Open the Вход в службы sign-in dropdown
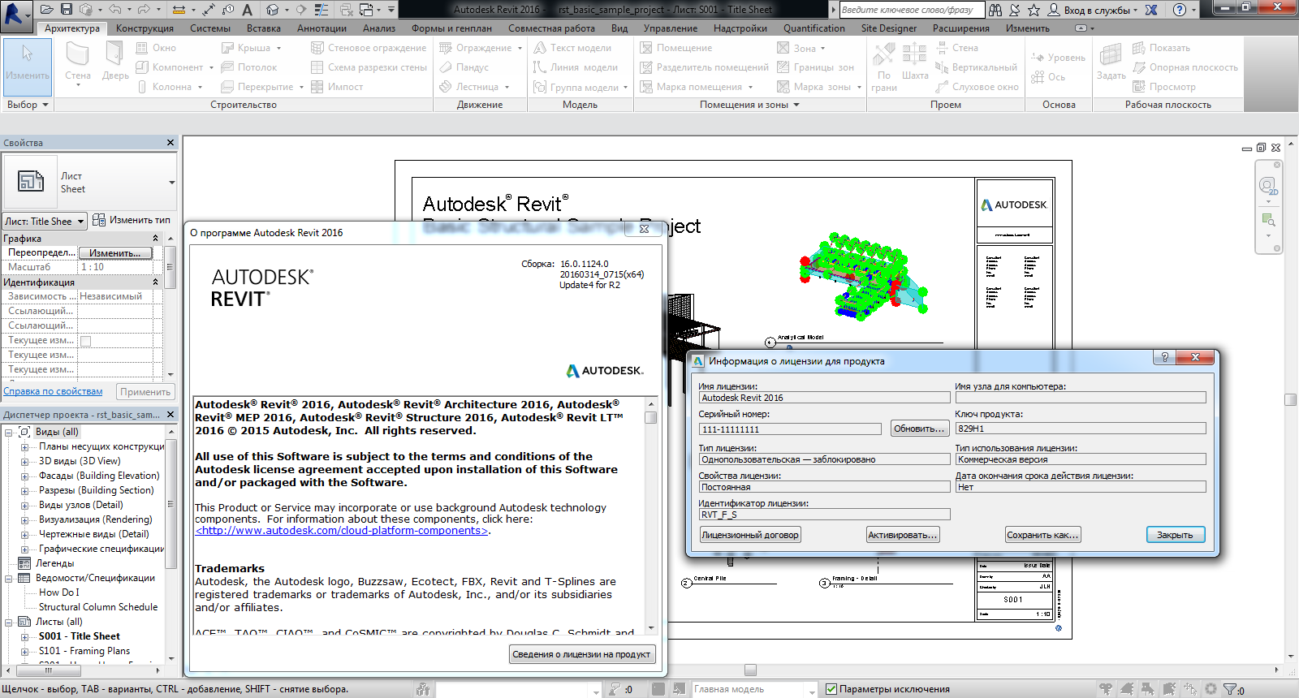This screenshot has height=698, width=1299. pos(1136,10)
